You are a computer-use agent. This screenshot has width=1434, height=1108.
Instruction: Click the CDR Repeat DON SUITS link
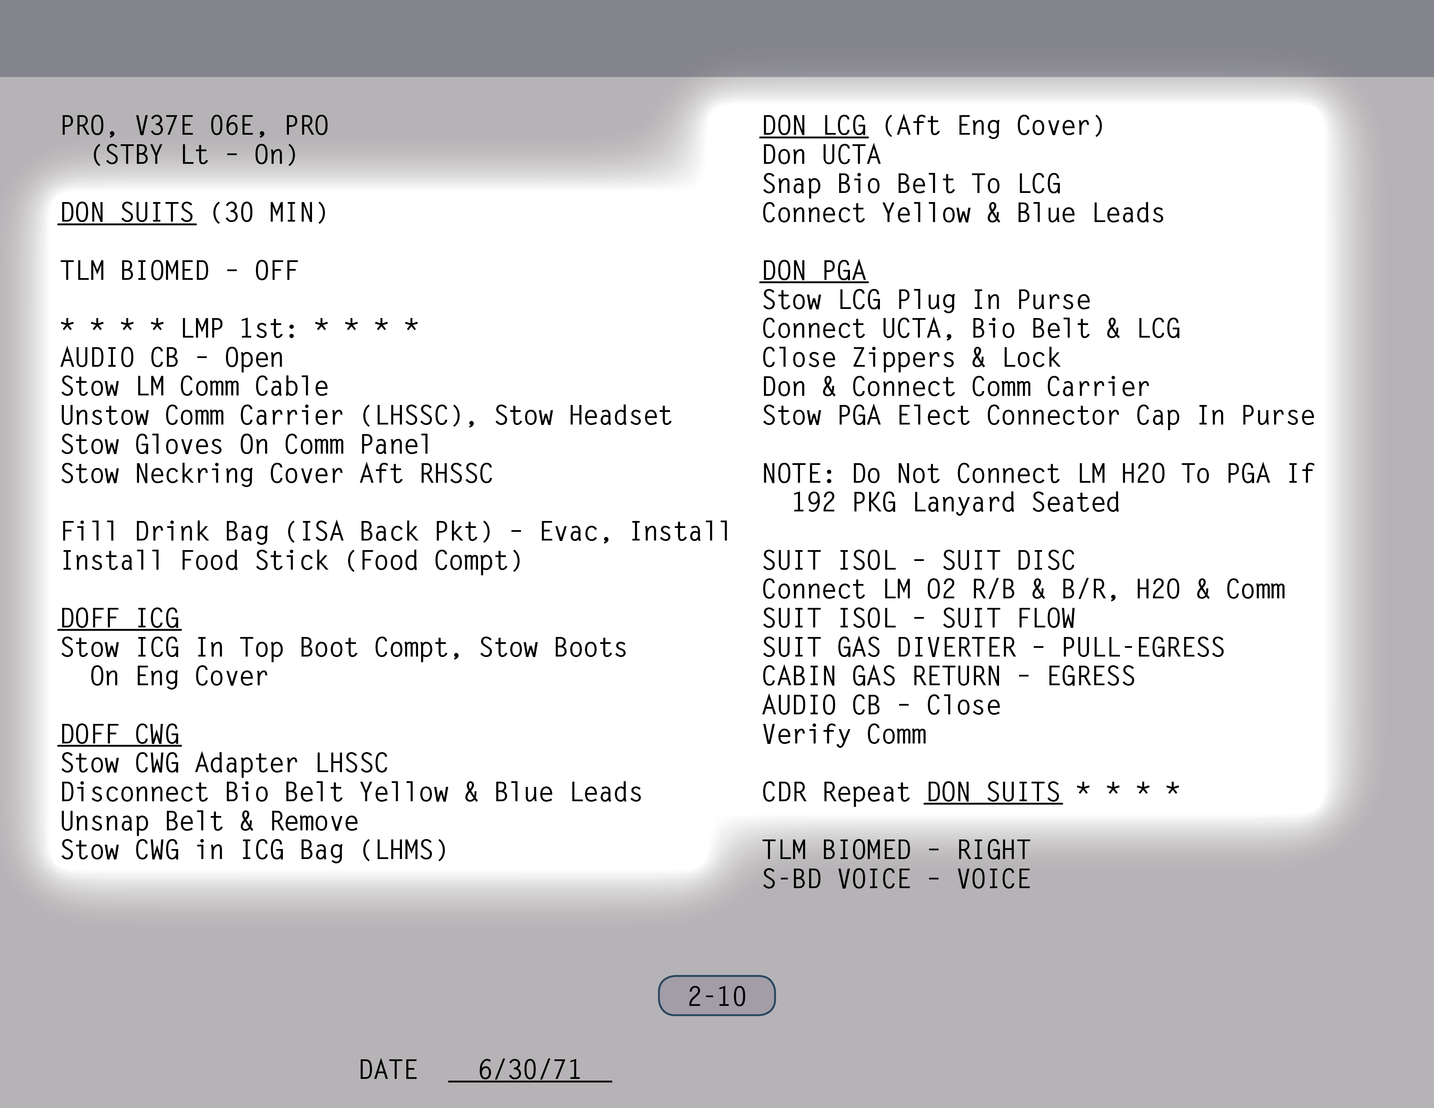[993, 792]
